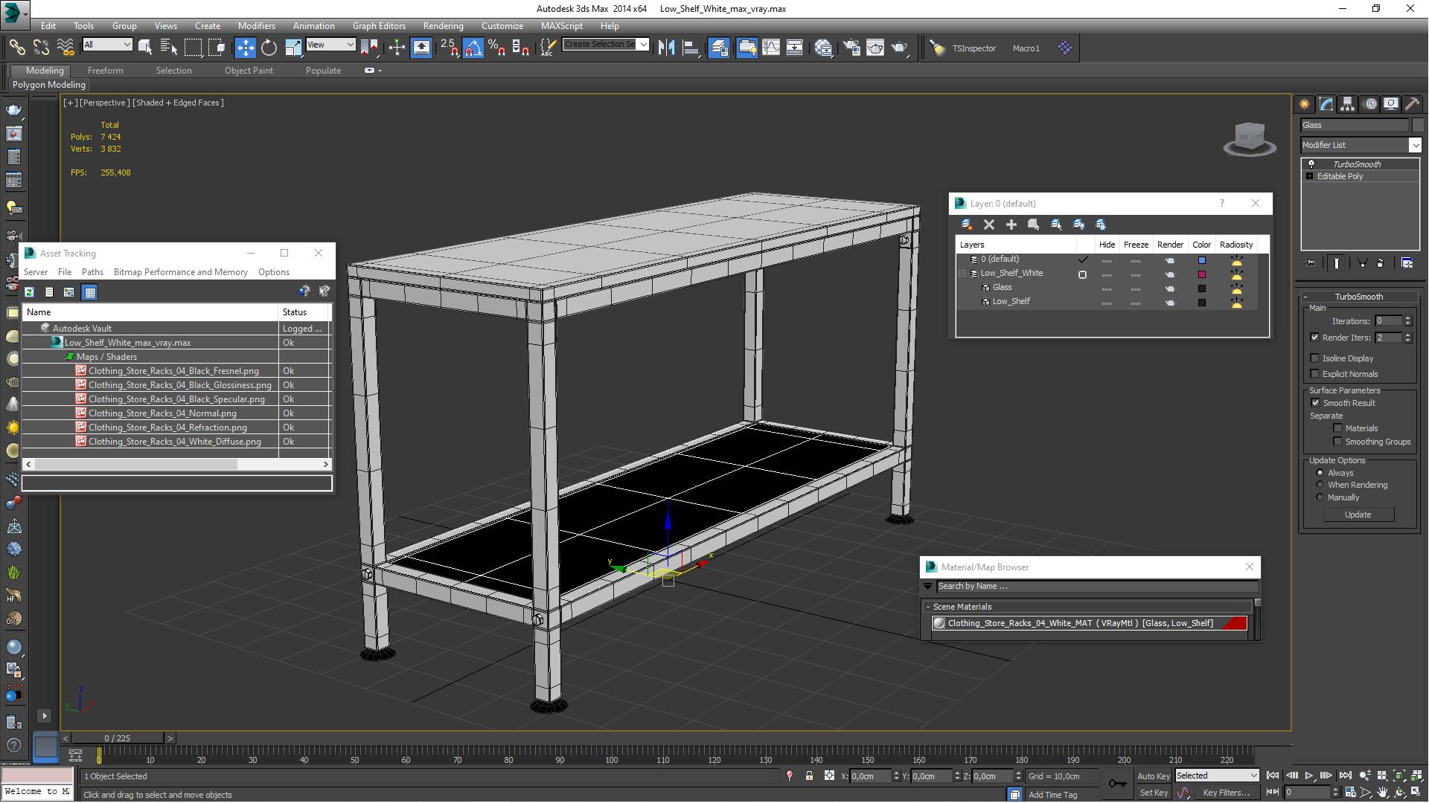Viewport: 1429px width, 803px height.
Task: Click the Set Key button
Action: pos(1154,793)
